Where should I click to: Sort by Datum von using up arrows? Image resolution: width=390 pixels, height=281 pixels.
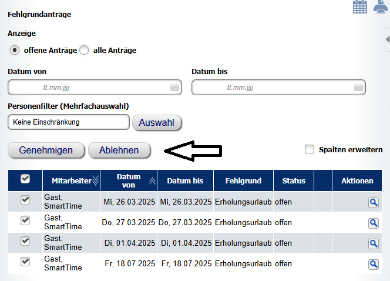point(152,181)
